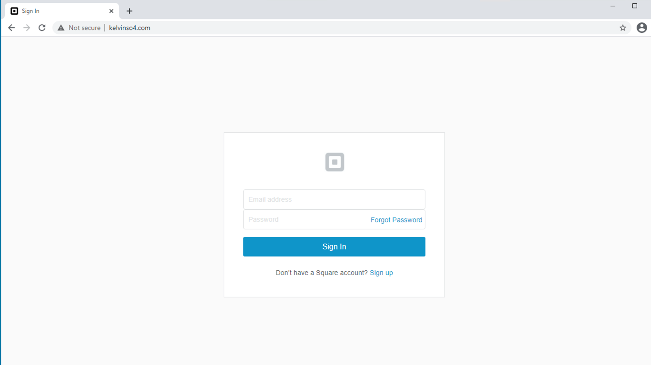The width and height of the screenshot is (651, 365).
Task: Click "Don't have a Square account?" text
Action: click(322, 273)
